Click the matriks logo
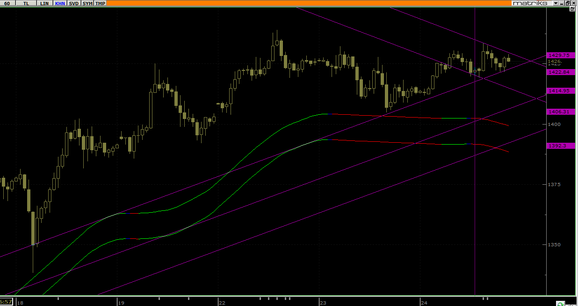This screenshot has height=306, width=578. click(x=530, y=3)
